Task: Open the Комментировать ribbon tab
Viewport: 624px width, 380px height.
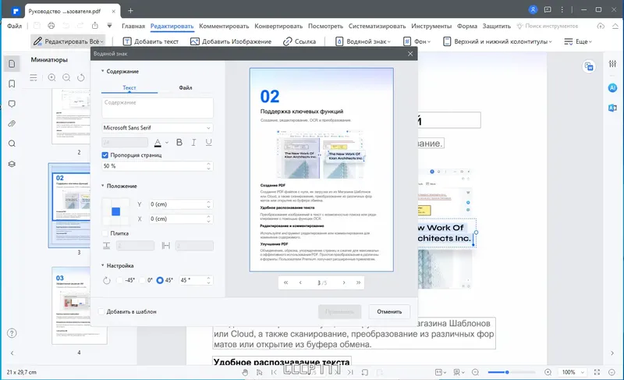Action: coord(224,27)
